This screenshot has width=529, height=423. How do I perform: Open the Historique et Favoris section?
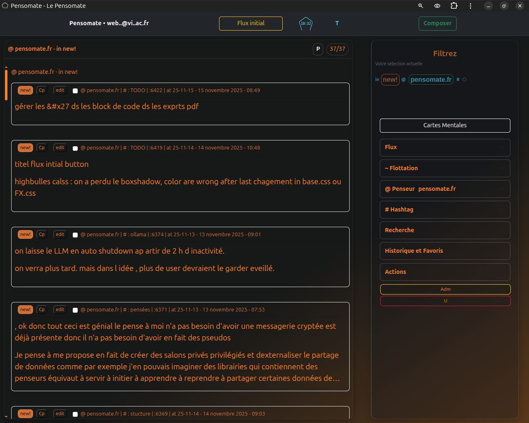click(445, 251)
